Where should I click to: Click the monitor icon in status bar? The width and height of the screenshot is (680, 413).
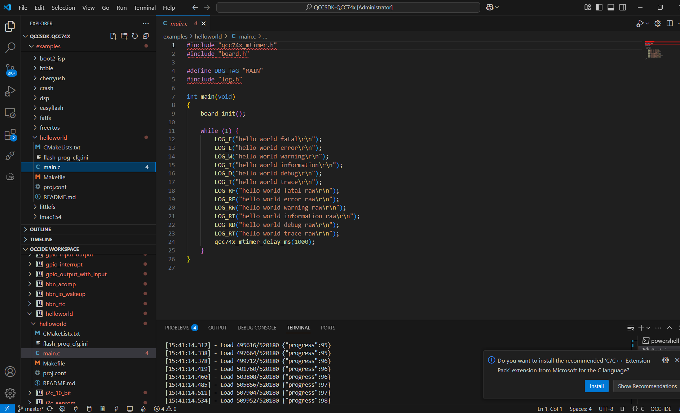(x=130, y=409)
